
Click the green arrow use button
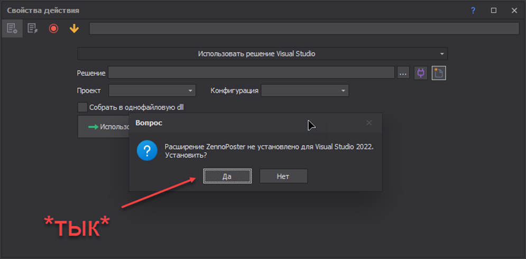(x=104, y=127)
